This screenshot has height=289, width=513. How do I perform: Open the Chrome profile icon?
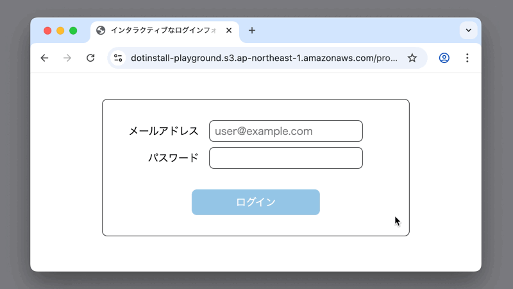tap(444, 58)
